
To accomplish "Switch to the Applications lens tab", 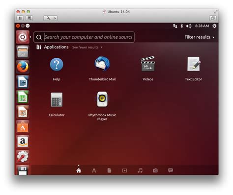I will [x=94, y=171].
